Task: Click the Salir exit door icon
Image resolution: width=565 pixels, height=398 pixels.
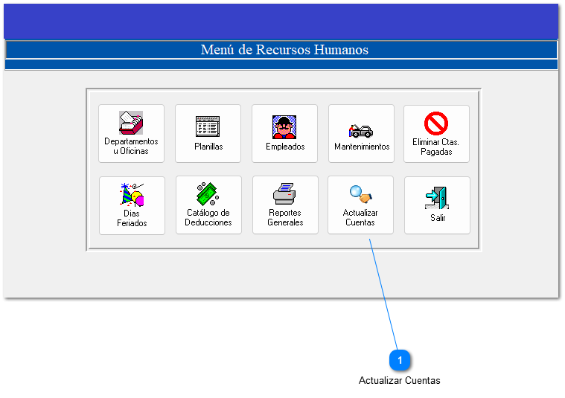Action: [x=437, y=199]
